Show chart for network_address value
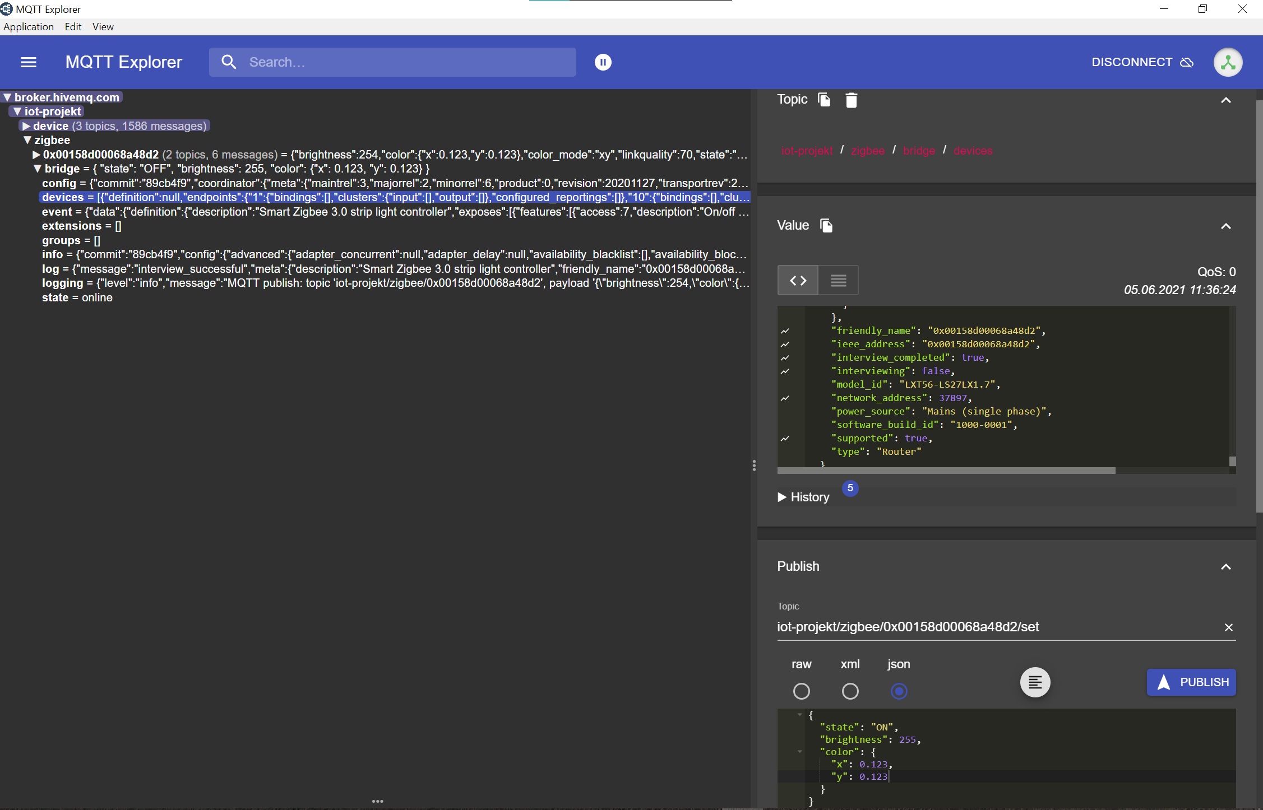Image resolution: width=1263 pixels, height=810 pixels. (785, 398)
